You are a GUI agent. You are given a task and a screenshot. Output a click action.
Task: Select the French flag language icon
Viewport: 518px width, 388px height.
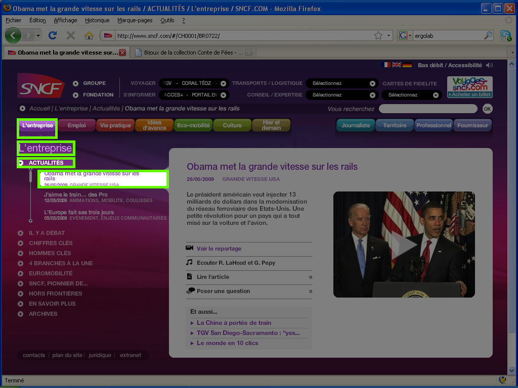[x=386, y=65]
